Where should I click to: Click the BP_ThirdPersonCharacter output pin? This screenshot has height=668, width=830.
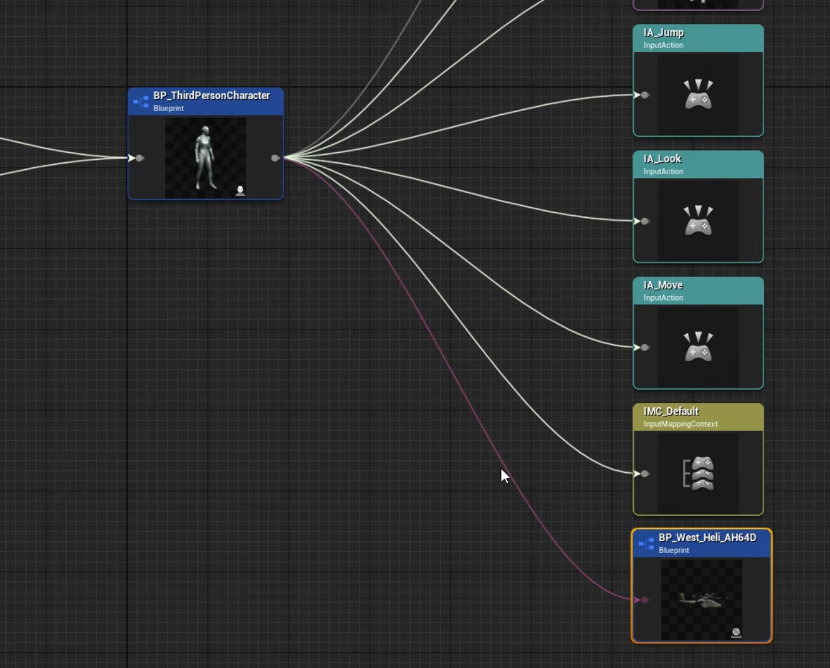[x=275, y=158]
